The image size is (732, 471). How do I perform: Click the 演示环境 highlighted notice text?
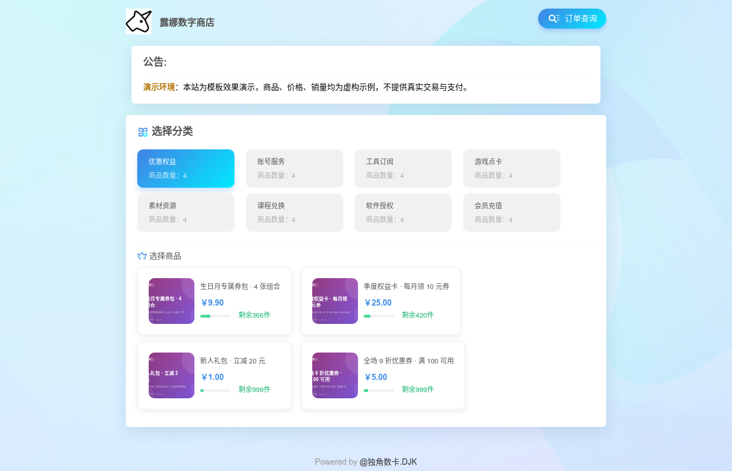point(159,87)
